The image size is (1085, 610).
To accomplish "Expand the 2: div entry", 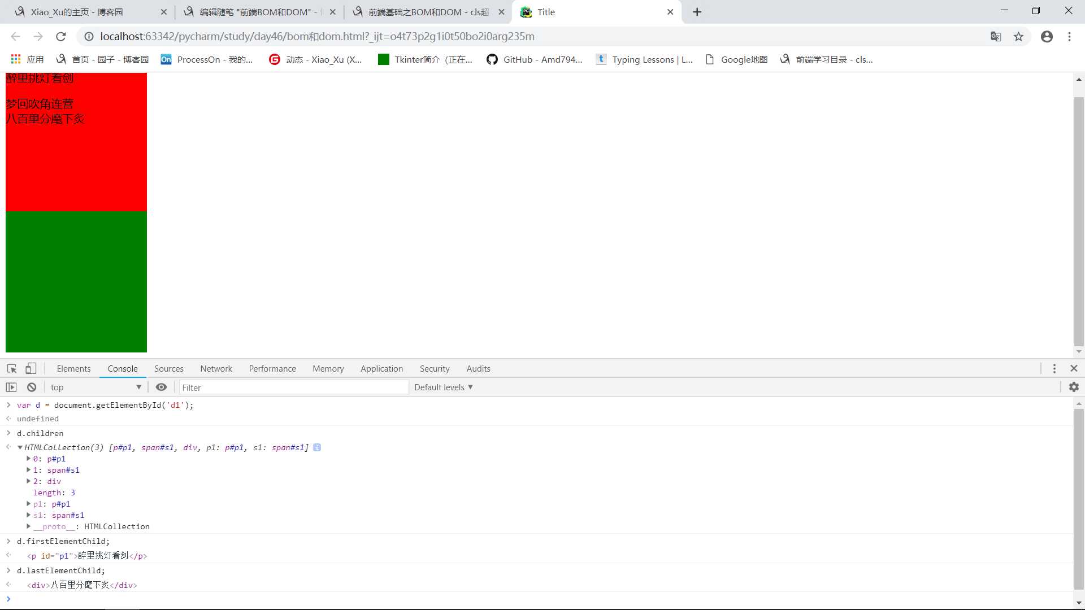I will point(28,481).
